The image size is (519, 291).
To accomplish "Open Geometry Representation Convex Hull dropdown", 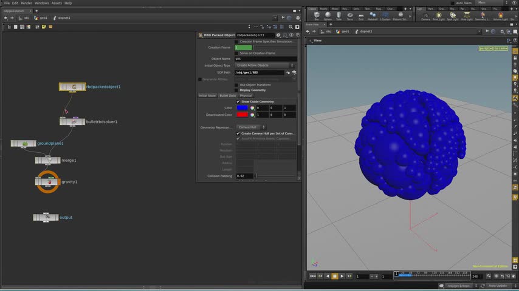I will (x=250, y=127).
